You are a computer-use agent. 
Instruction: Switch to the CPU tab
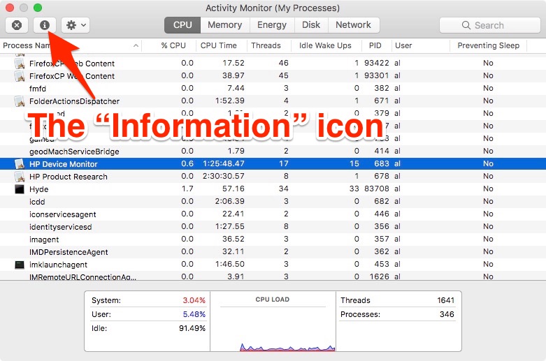(182, 25)
